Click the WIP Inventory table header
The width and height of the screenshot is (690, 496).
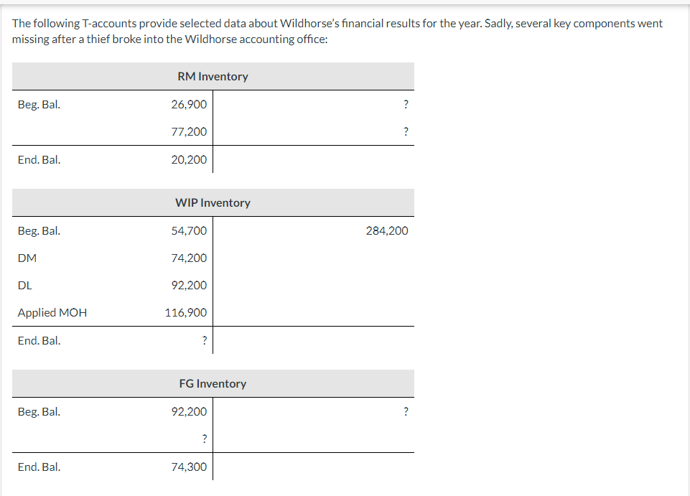[x=213, y=202]
